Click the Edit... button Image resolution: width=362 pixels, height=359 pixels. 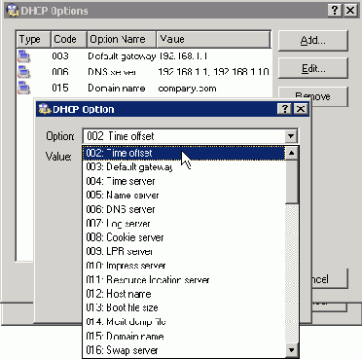point(313,68)
